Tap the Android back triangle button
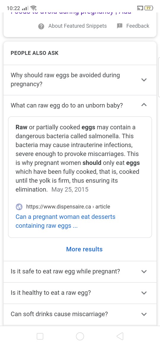Image resolution: width=160 pixels, height=347 pixels. 120,336
